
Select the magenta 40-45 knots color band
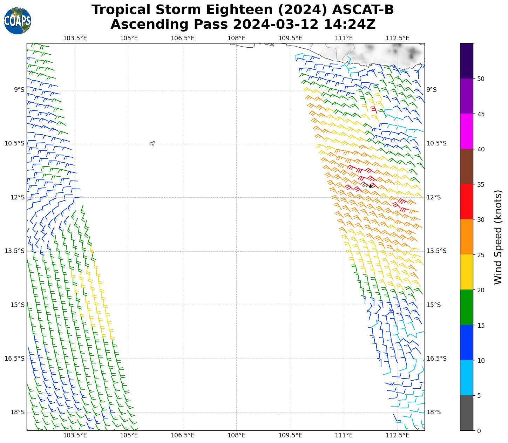(466, 131)
